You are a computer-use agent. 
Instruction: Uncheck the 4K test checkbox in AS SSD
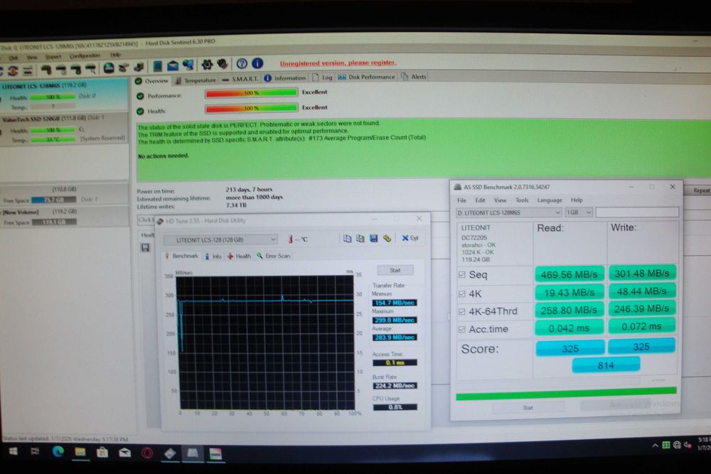point(461,293)
